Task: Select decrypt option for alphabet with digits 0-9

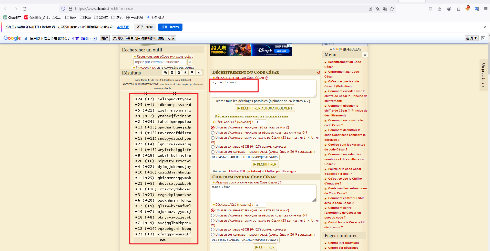Action: [x=213, y=133]
